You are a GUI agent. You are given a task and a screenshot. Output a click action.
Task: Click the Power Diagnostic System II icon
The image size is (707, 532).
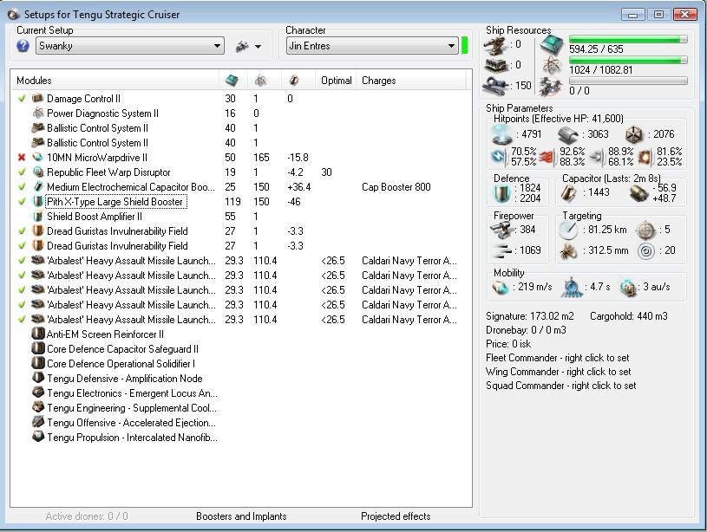point(38,113)
